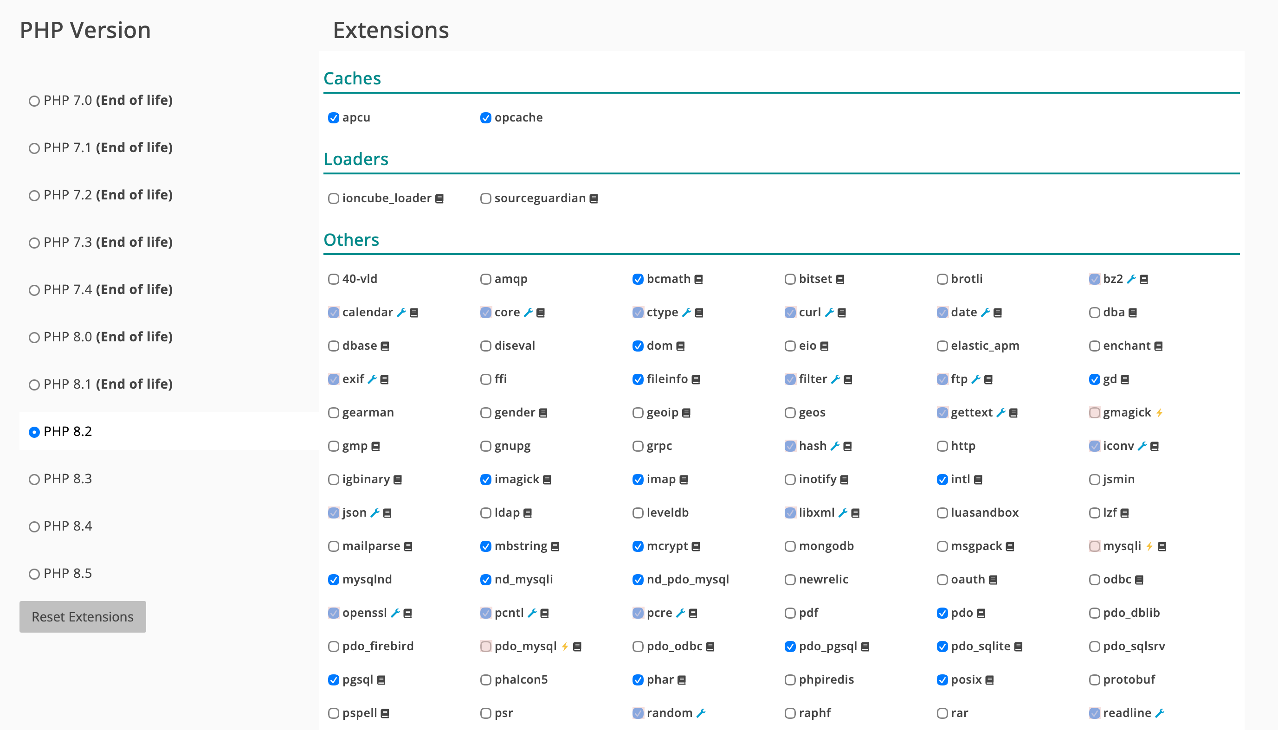1278x730 pixels.
Task: Click the wrench icon beside curl
Action: (830, 313)
